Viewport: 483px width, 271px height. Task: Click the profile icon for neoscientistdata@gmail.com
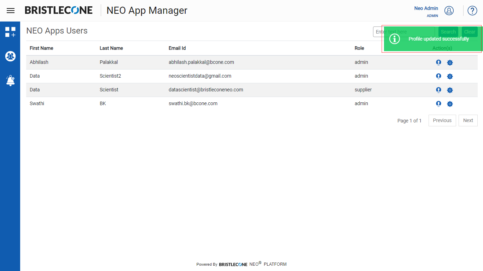[x=438, y=76]
